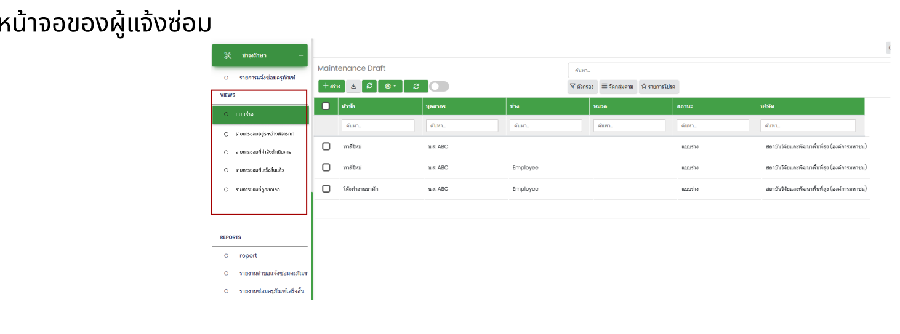
Task: Click the first green refresh icon
Action: point(369,87)
